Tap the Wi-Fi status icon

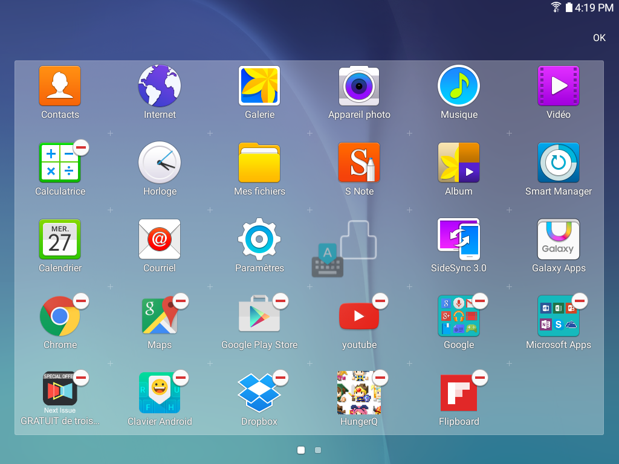556,7
